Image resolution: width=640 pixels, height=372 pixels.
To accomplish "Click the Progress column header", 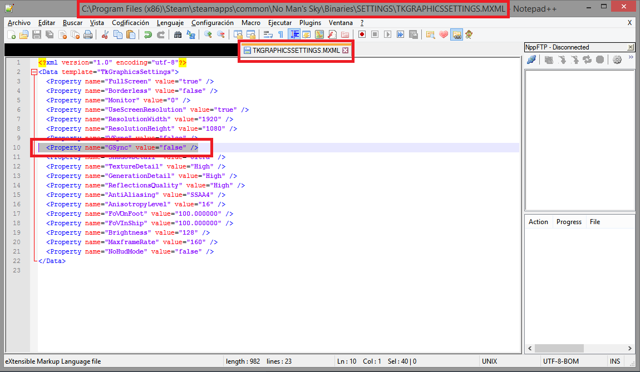I will click(x=569, y=222).
